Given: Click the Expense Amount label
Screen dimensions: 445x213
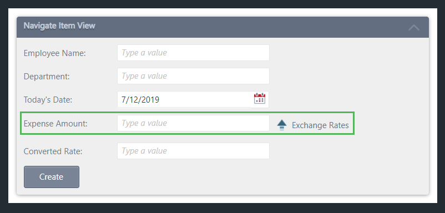Looking at the screenshot, I should pos(55,124).
